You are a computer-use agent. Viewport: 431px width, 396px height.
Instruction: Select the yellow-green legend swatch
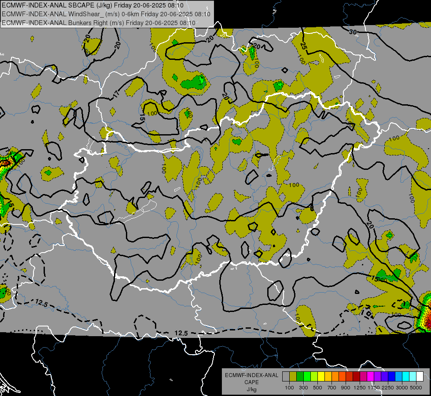tap(314, 377)
